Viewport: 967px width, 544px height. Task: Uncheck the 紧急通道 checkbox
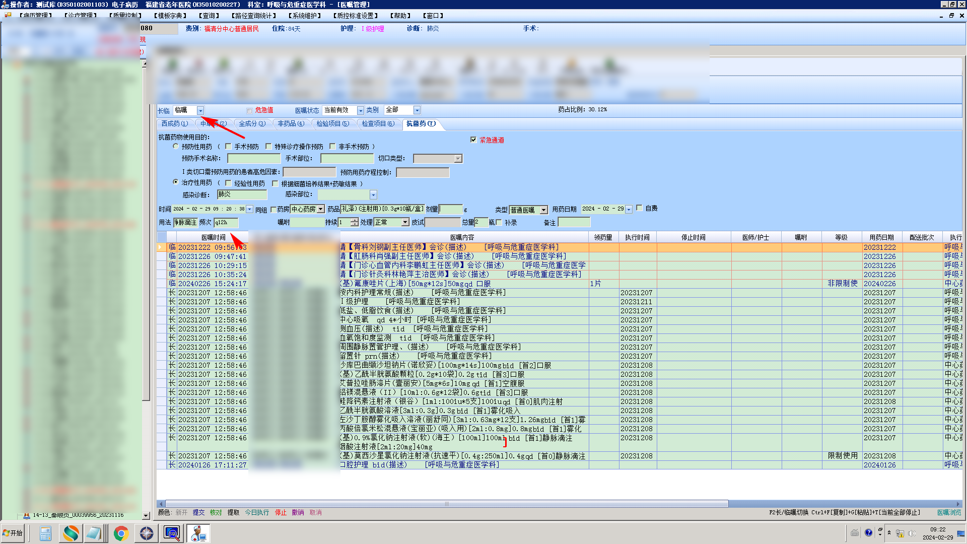(x=473, y=140)
